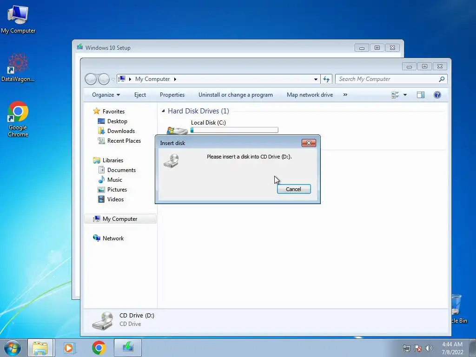Open Windows Explorer from the taskbar
The width and height of the screenshot is (476, 357).
[40, 348]
